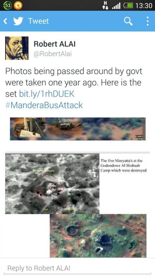Tap the @RobertAlai handle
Screen dimensions: 155x276
pyautogui.click(x=53, y=54)
